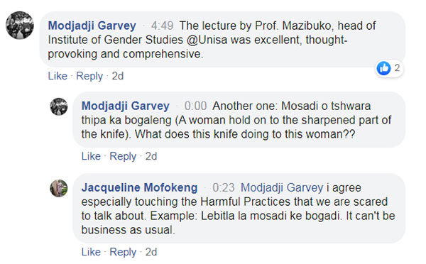Like Jacqueline Mofokeng's comment

(x=91, y=252)
